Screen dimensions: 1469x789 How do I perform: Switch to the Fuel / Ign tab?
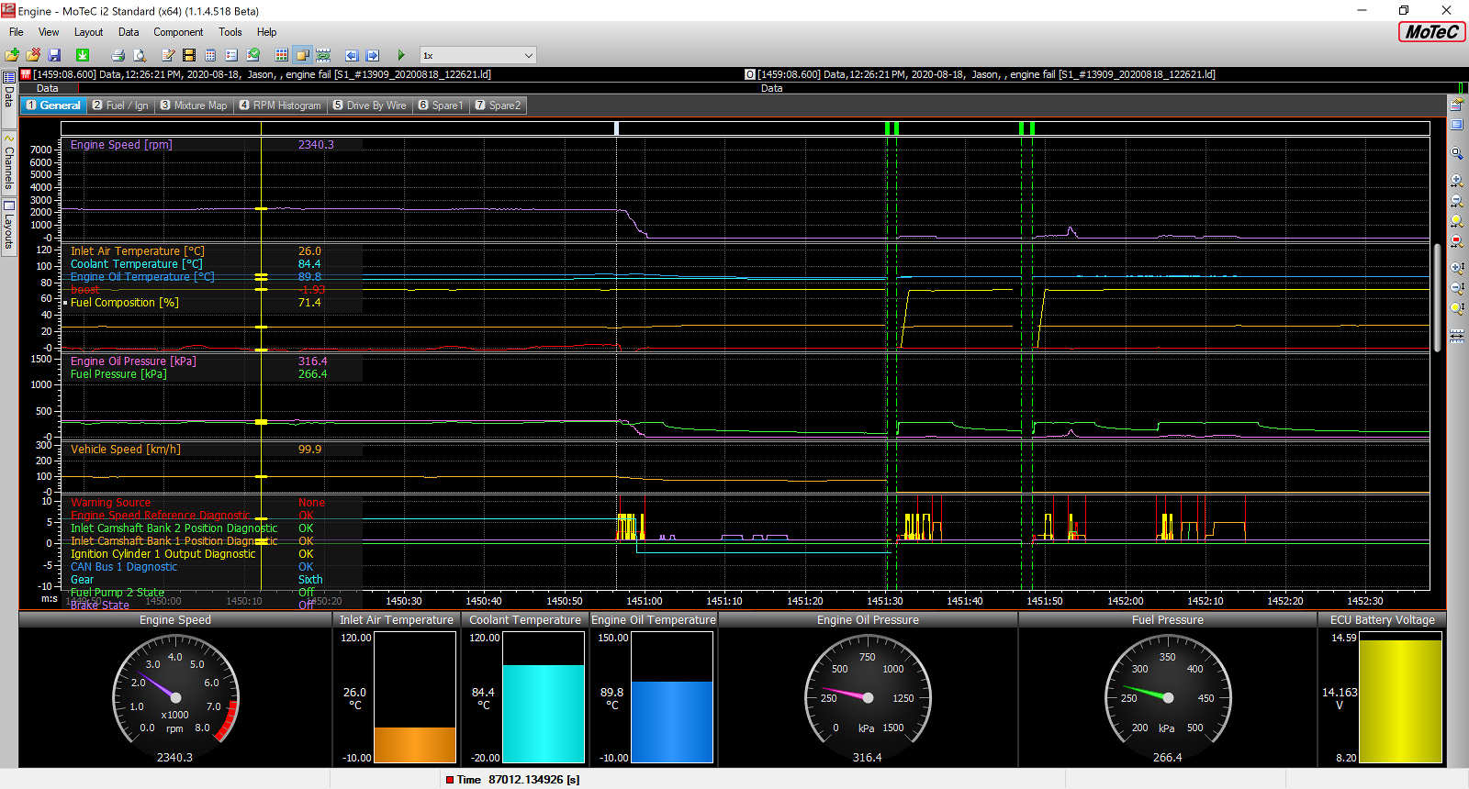[x=120, y=106]
